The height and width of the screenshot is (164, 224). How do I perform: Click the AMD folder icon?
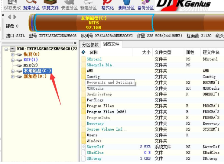pyautogui.click(x=83, y=71)
